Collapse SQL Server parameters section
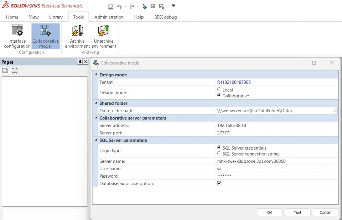Viewport: 342px width, 220px height. click(96, 140)
